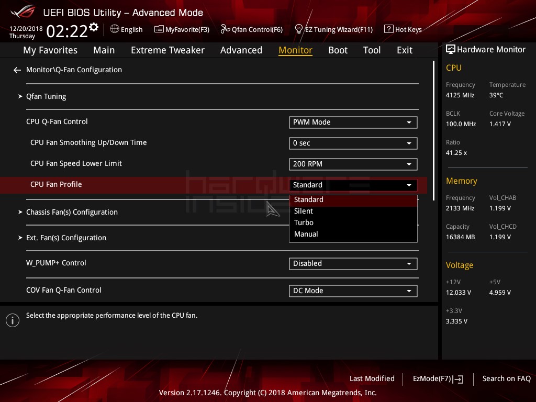Open the Advanced tab

coord(241,50)
